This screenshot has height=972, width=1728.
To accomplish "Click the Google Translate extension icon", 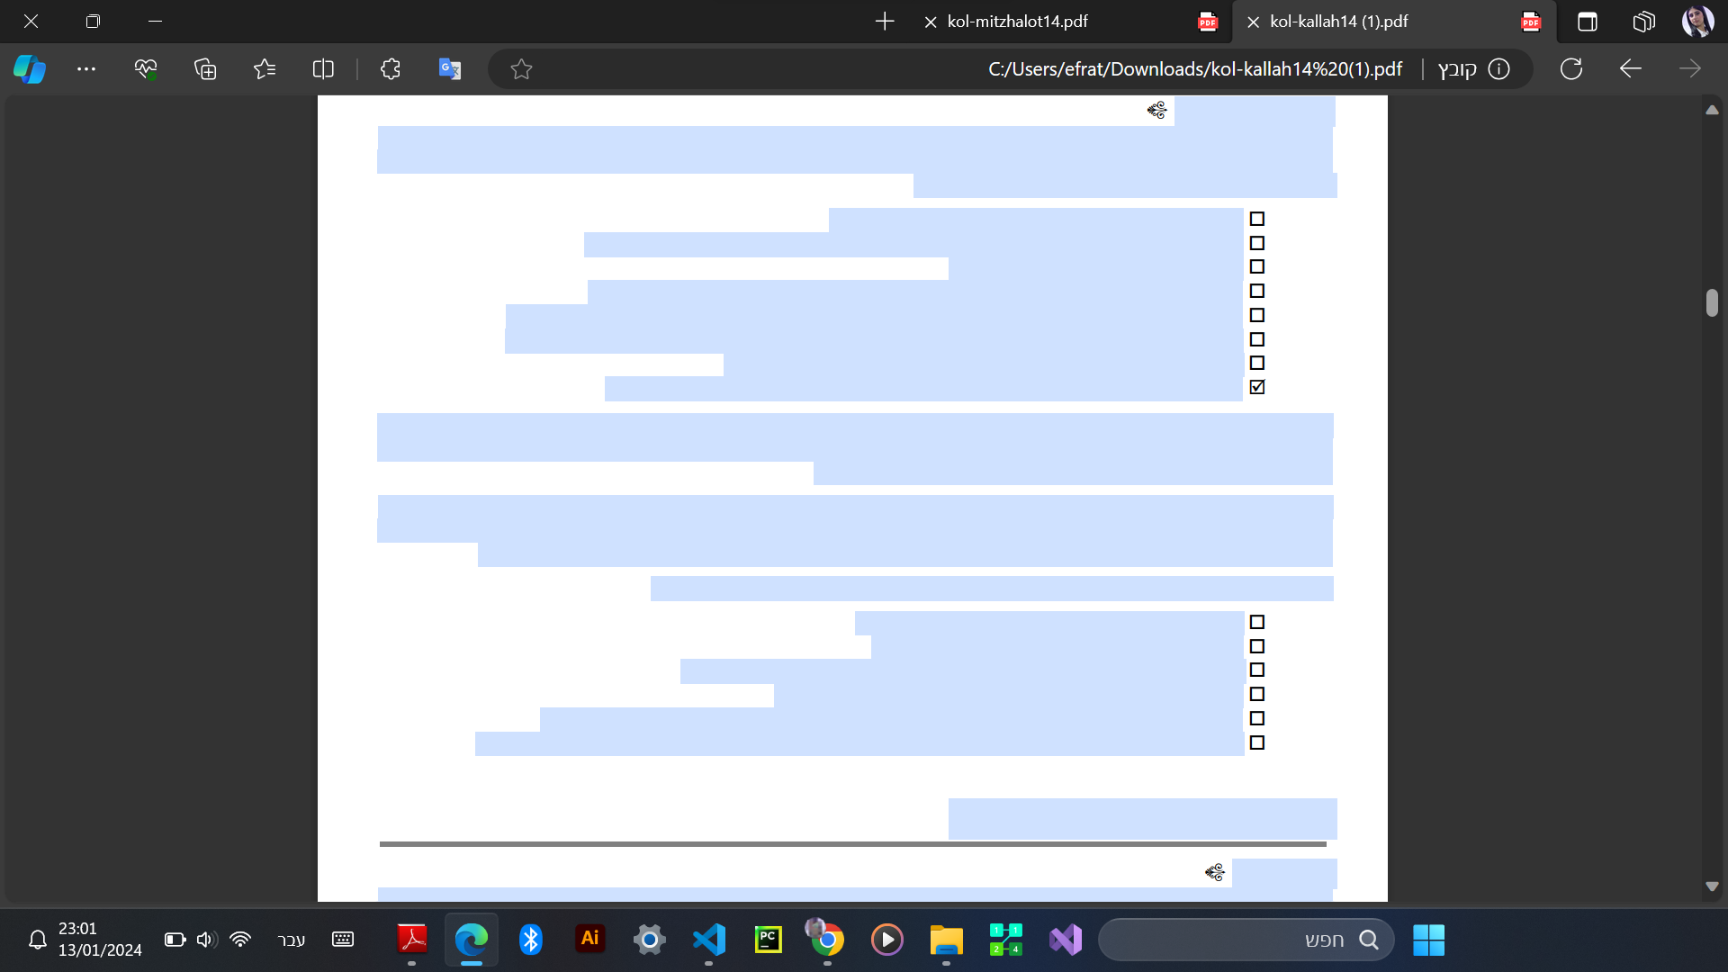I will pos(450,69).
